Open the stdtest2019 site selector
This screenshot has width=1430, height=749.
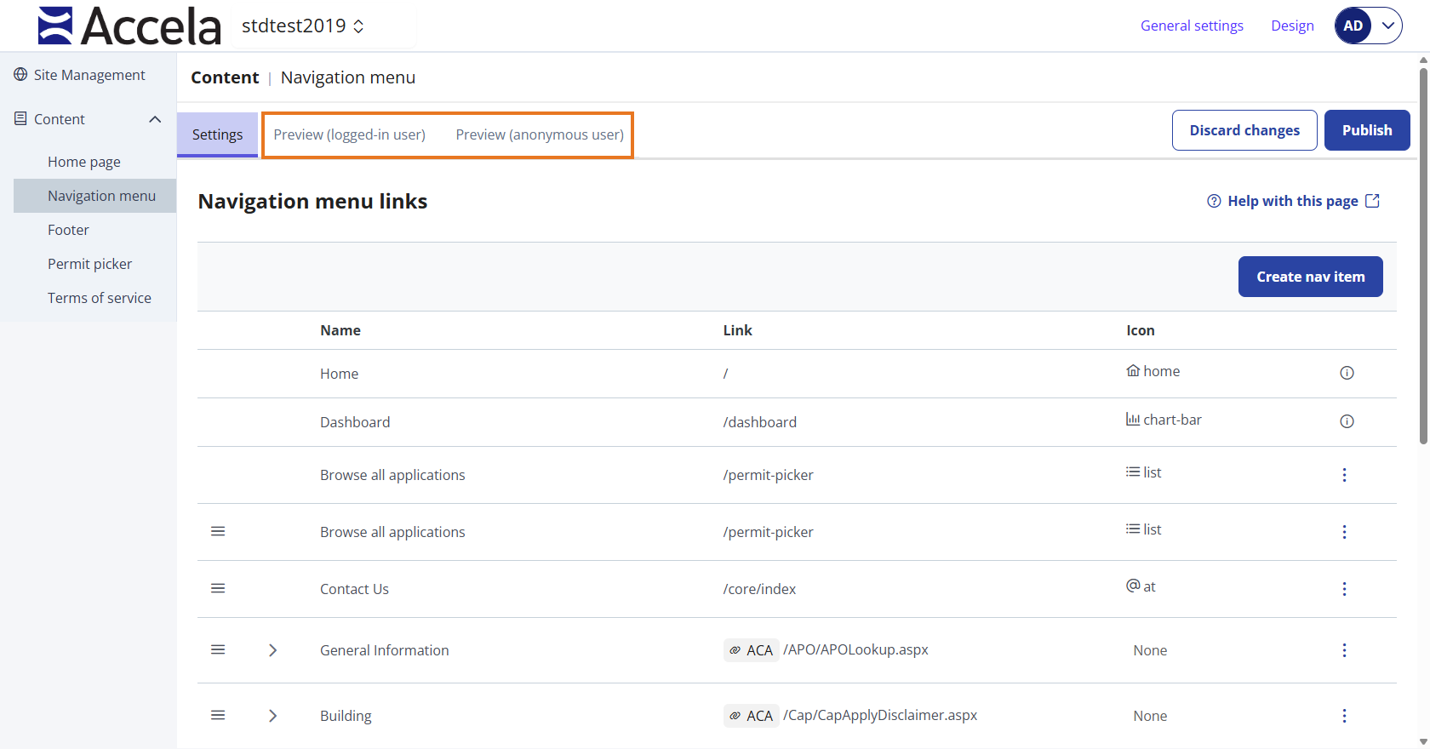[303, 26]
